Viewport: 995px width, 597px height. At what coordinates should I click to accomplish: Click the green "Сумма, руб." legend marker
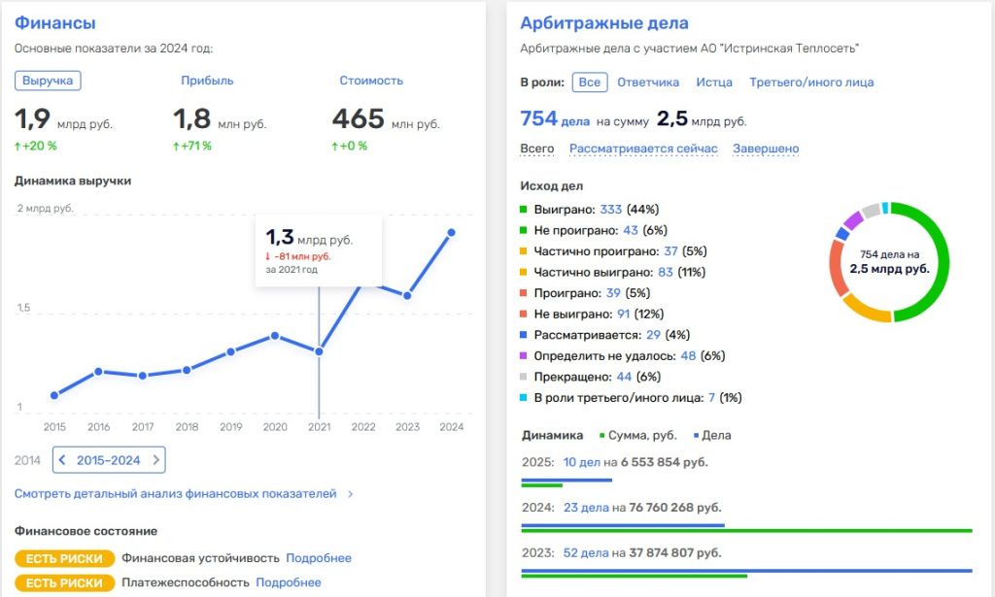coord(602,436)
